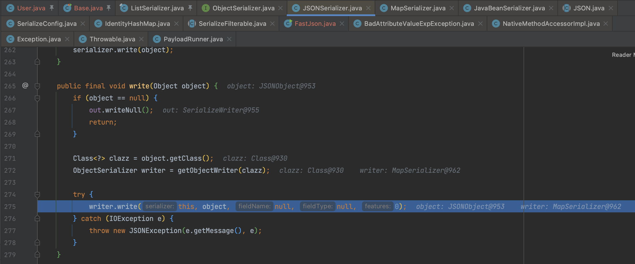
Task: Click the fieldType parameter hint
Action: [317, 206]
